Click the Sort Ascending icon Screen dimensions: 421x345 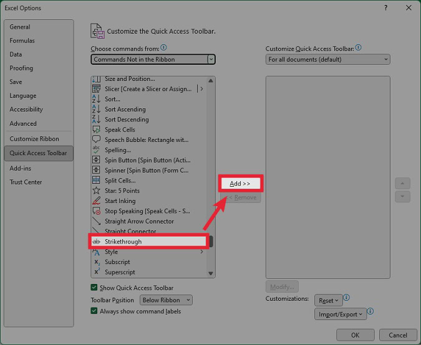[x=96, y=109]
